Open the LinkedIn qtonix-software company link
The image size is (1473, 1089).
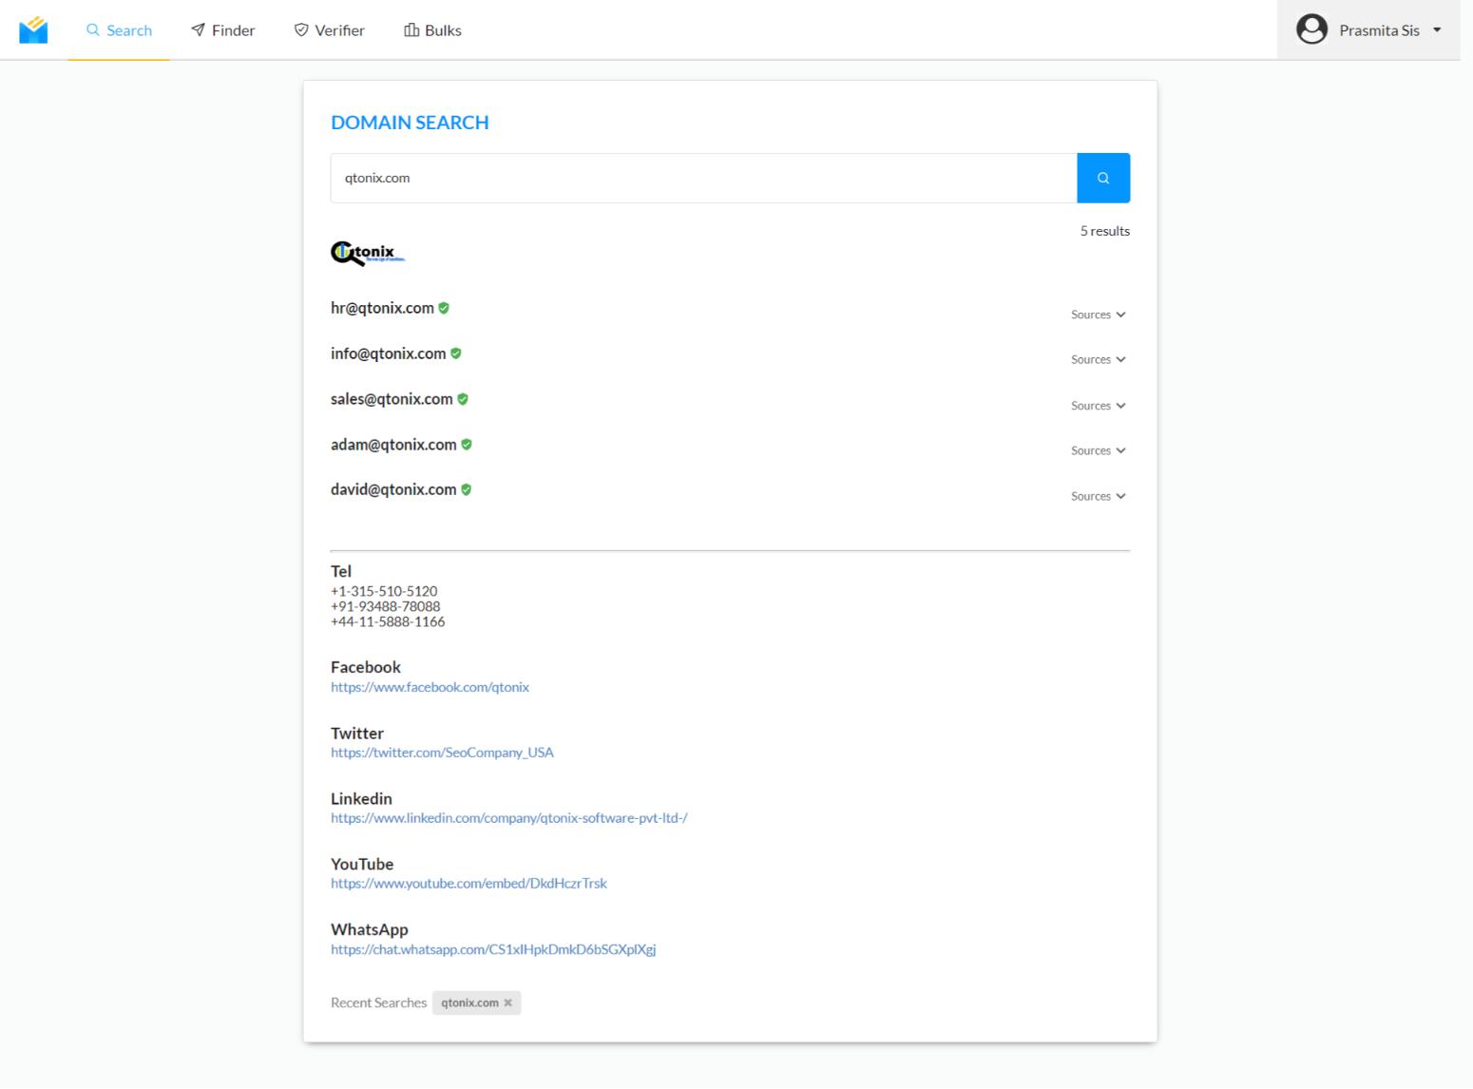click(509, 818)
